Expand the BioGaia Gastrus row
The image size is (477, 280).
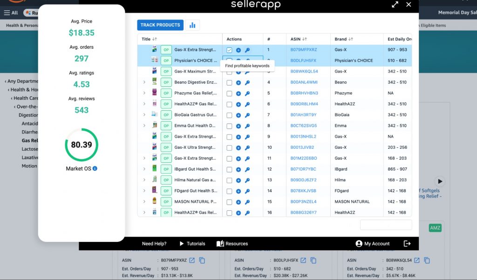[x=144, y=115]
